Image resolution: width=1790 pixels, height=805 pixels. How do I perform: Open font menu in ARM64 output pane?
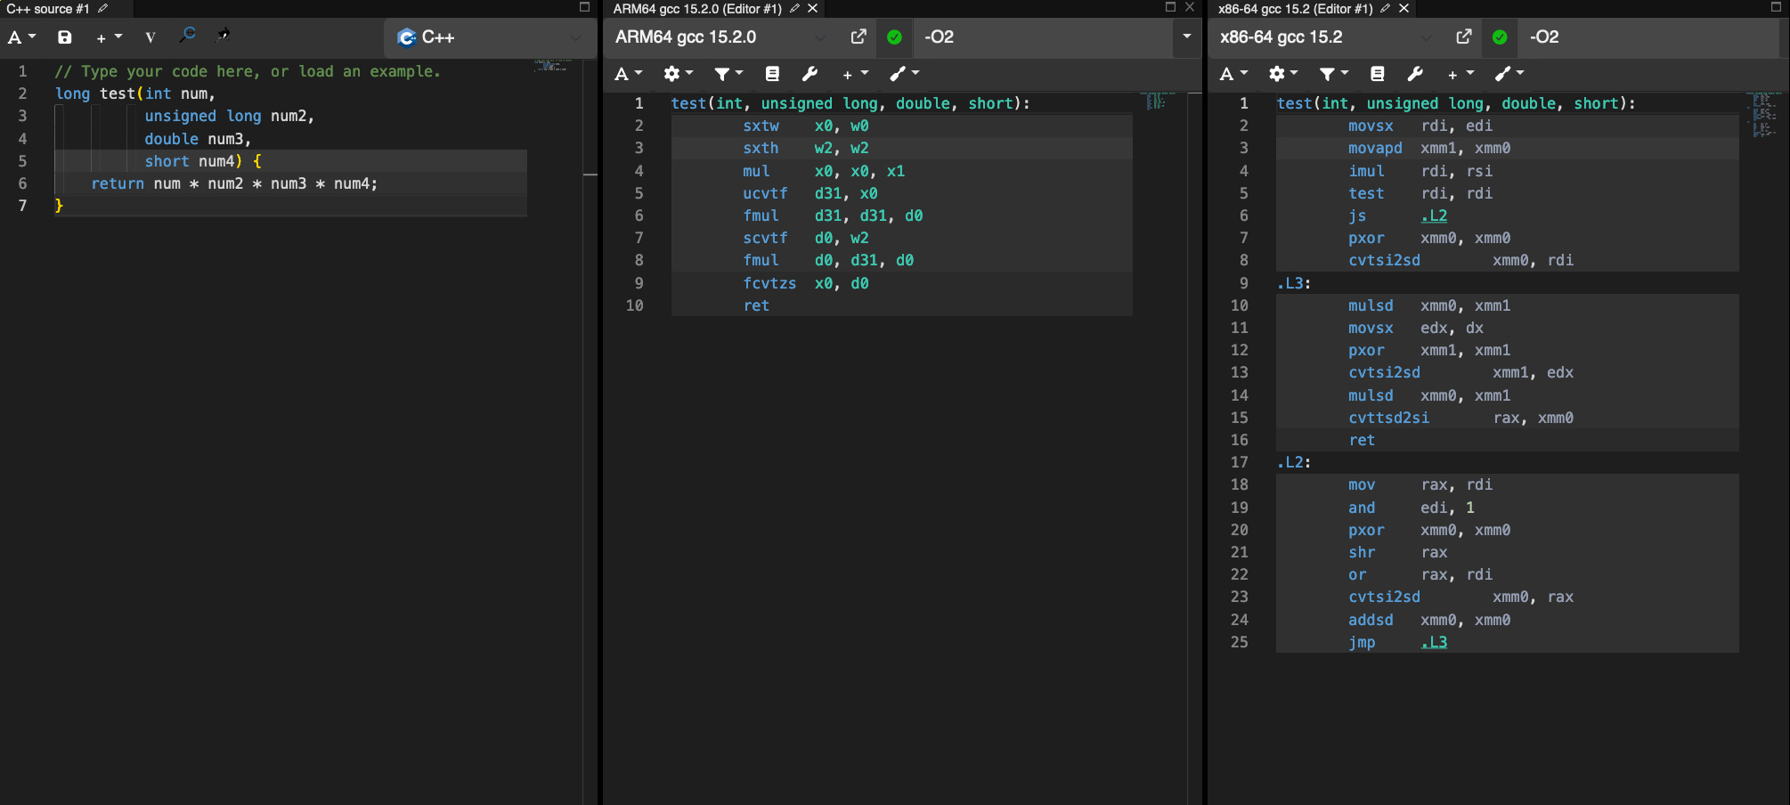point(629,74)
